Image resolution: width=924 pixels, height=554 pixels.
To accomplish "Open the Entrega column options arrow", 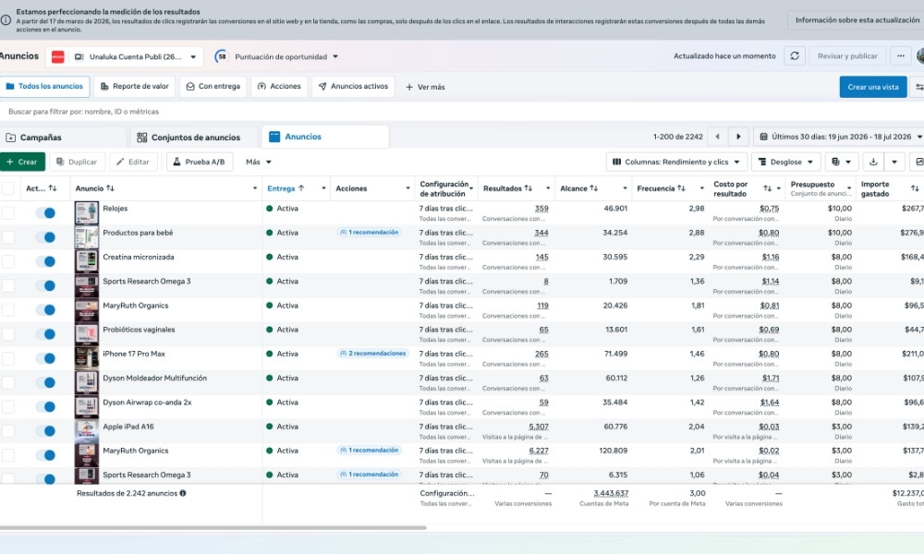I will (323, 188).
